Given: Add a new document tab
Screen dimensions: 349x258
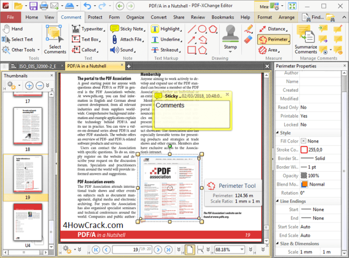Looking at the screenshot, I should 129,66.
